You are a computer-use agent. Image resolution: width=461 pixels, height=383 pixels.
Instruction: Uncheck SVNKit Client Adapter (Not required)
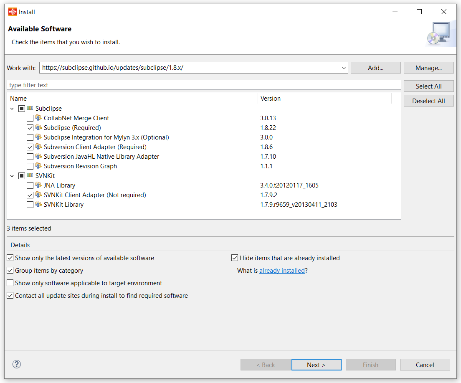pos(30,195)
